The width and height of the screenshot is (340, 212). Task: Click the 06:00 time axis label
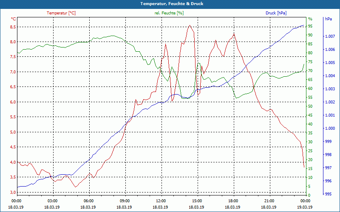click(89, 201)
